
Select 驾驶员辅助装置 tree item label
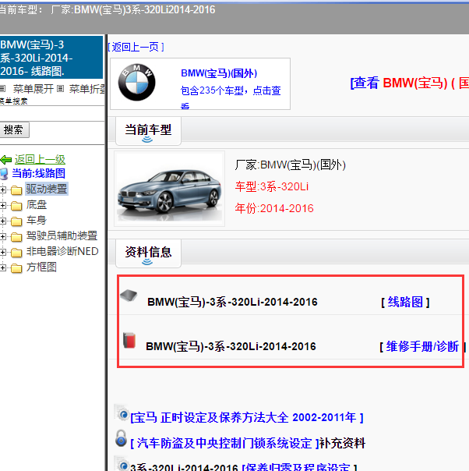[x=62, y=235]
